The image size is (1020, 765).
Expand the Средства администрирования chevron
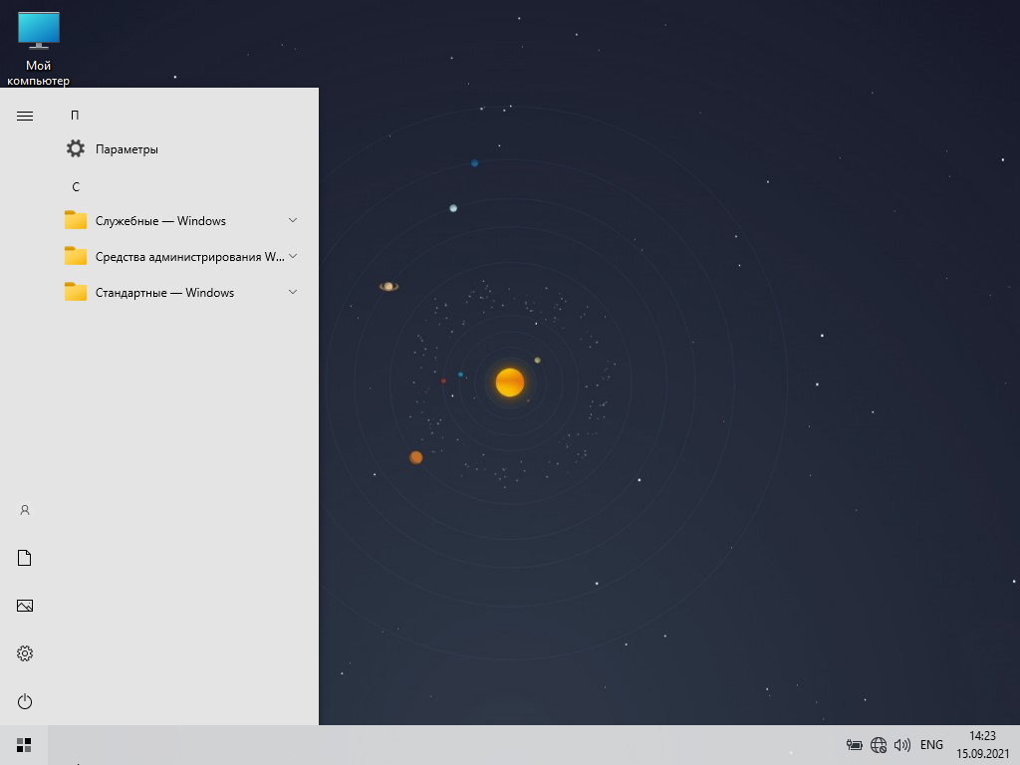(x=293, y=256)
